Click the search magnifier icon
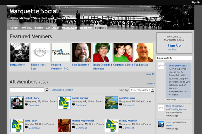 click(x=47, y=90)
